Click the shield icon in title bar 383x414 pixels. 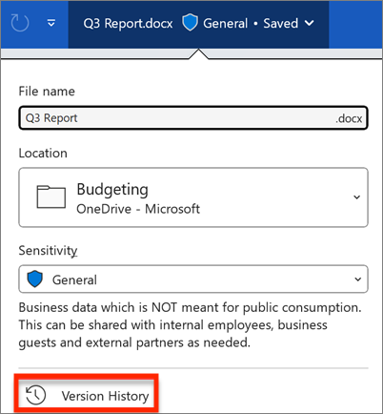[x=190, y=23]
